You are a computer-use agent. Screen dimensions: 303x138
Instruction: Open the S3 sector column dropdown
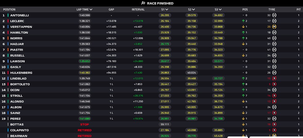pyautogui.click(x=220, y=9)
